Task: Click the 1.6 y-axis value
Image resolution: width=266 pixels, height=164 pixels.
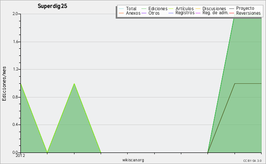Action: pos(16,42)
